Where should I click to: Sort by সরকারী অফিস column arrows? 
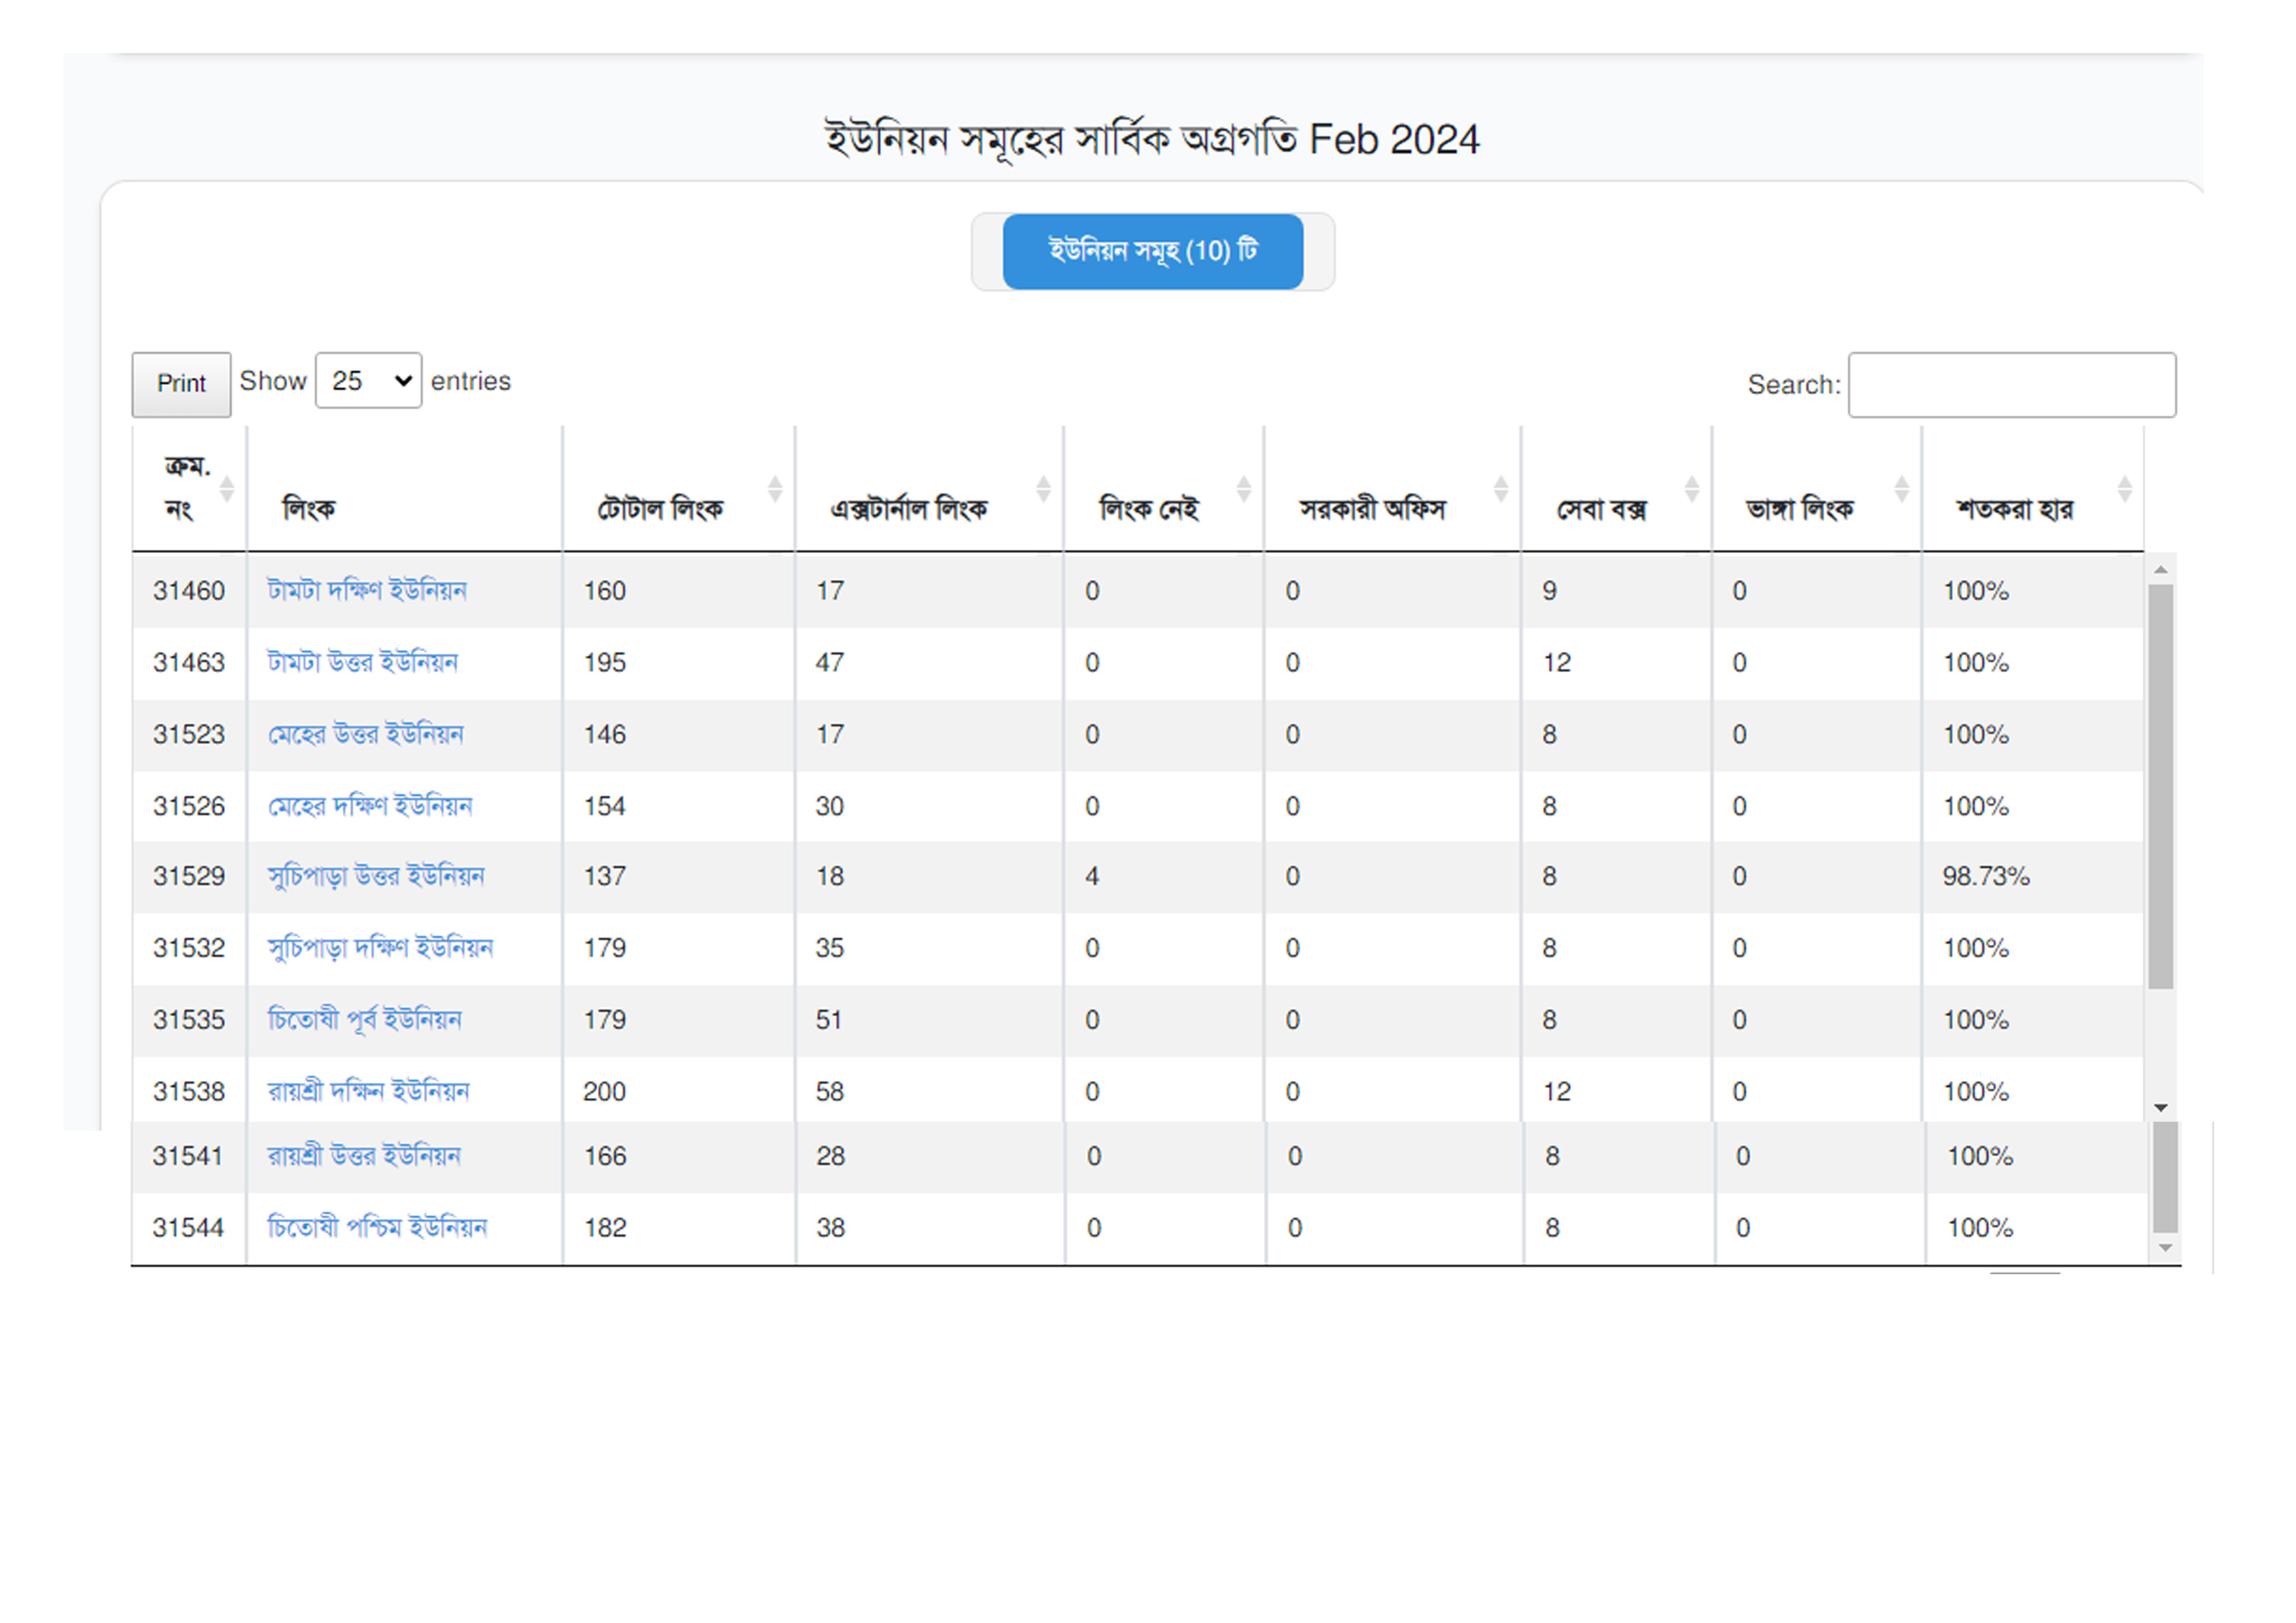coord(1500,489)
